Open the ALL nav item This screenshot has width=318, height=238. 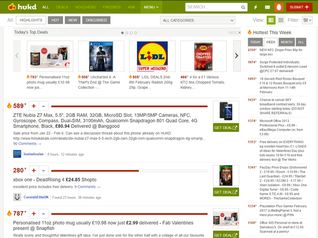pyautogui.click(x=45, y=7)
